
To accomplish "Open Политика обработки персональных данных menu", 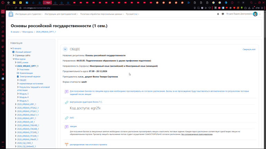I will pyautogui.click(x=102, y=14).
